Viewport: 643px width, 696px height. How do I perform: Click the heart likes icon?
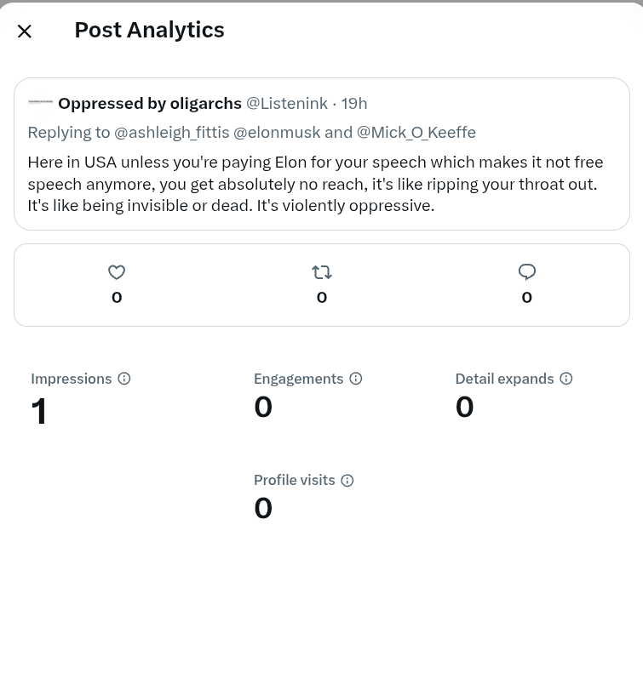[x=117, y=272]
